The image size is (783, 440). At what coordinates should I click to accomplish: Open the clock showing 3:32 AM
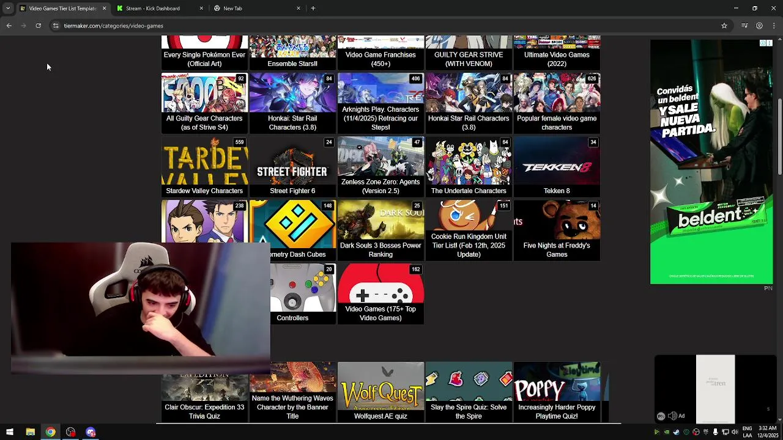tap(767, 432)
